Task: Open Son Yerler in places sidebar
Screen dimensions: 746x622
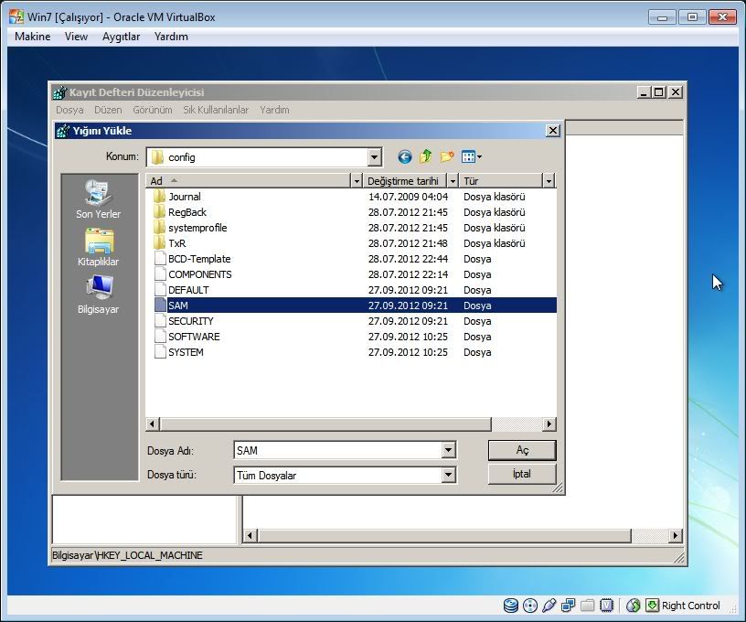Action: pos(98,199)
